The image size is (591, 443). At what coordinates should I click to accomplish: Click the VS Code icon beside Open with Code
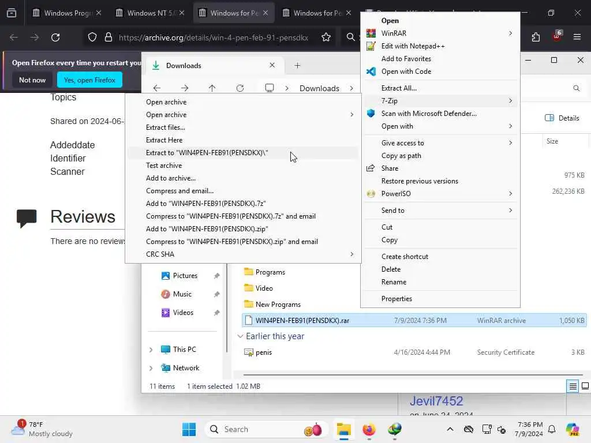tap(371, 71)
